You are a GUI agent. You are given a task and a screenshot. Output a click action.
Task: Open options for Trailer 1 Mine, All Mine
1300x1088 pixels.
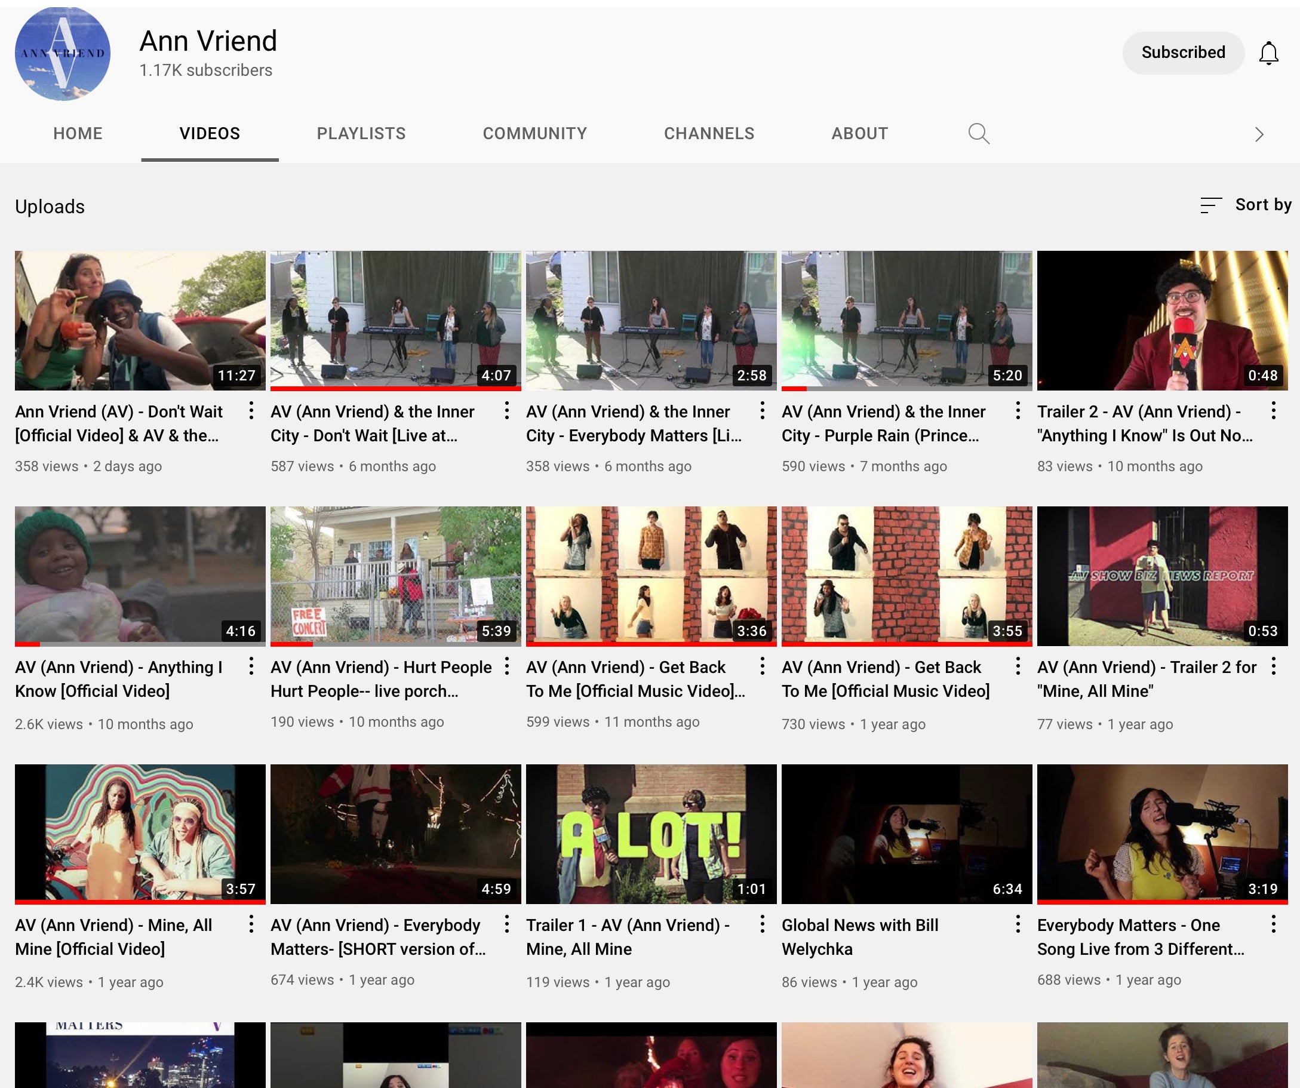tap(763, 924)
